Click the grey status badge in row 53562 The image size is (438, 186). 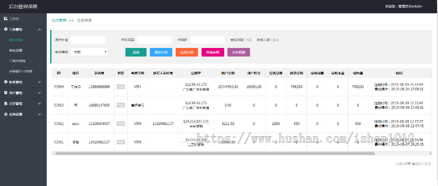click(x=121, y=124)
